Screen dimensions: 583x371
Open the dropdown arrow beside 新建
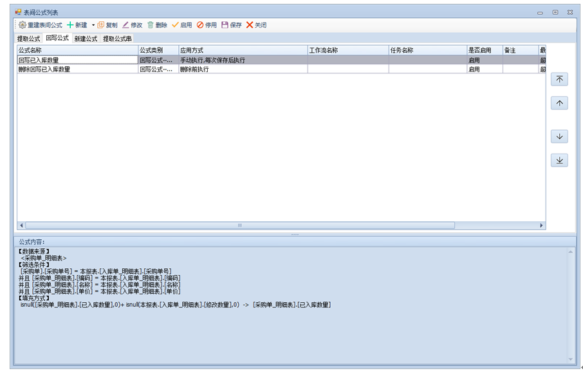[93, 25]
